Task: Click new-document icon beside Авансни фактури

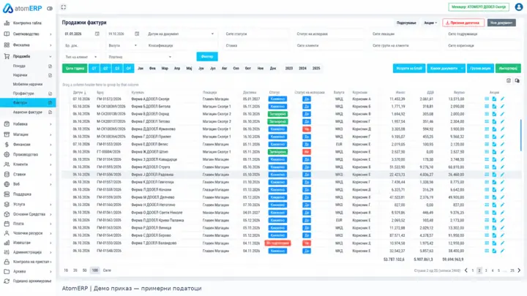Action: (50, 112)
